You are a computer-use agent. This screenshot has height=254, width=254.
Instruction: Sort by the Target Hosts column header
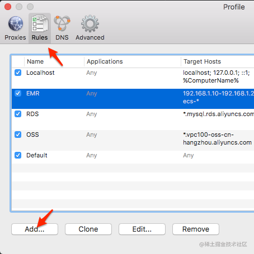218,61
